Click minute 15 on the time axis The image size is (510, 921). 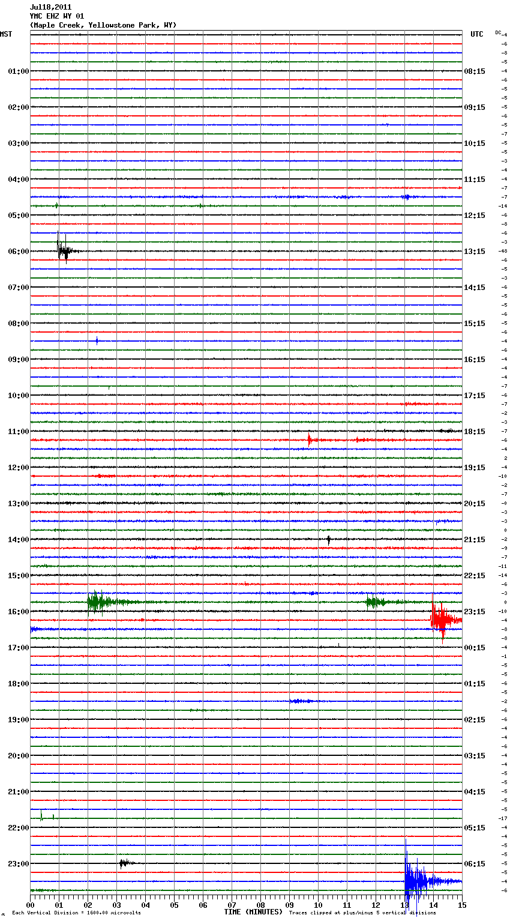(462, 905)
